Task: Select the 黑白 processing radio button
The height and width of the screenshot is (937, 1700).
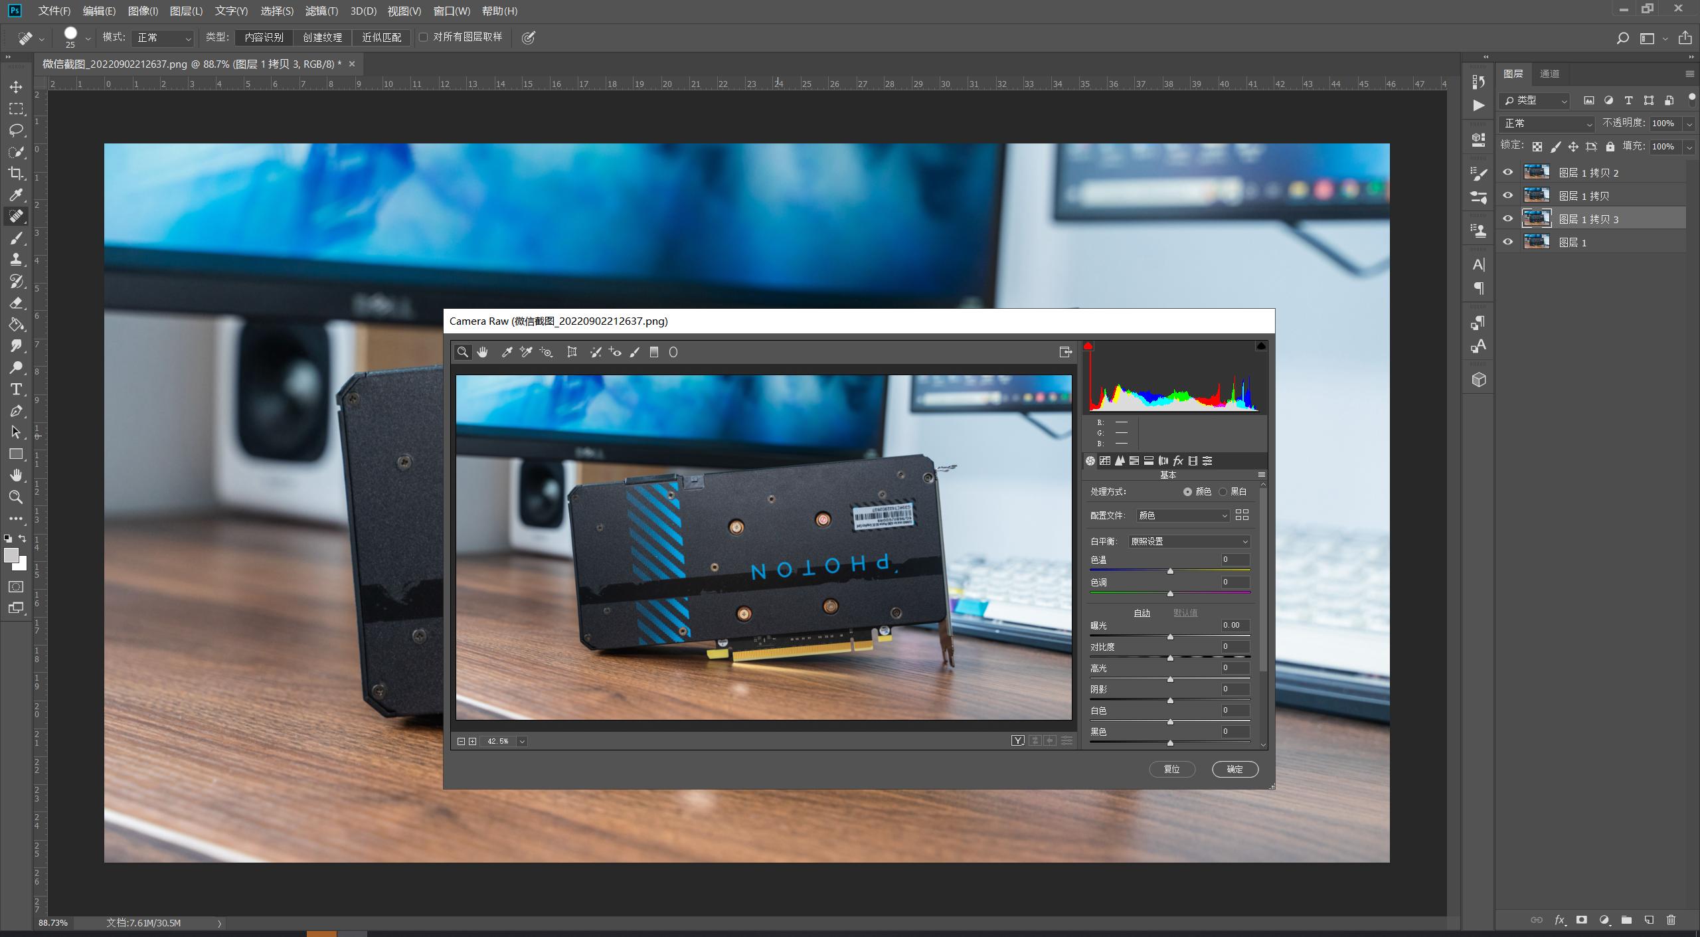Action: [x=1223, y=492]
